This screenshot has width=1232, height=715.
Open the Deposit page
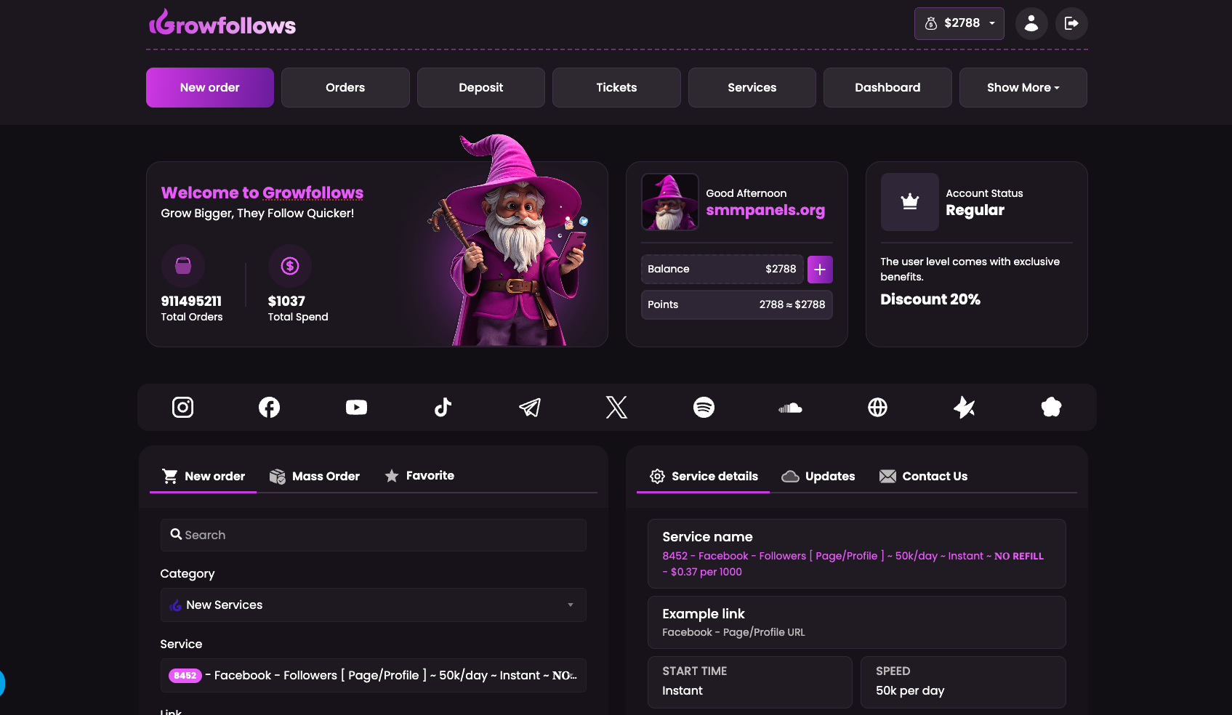coord(480,87)
